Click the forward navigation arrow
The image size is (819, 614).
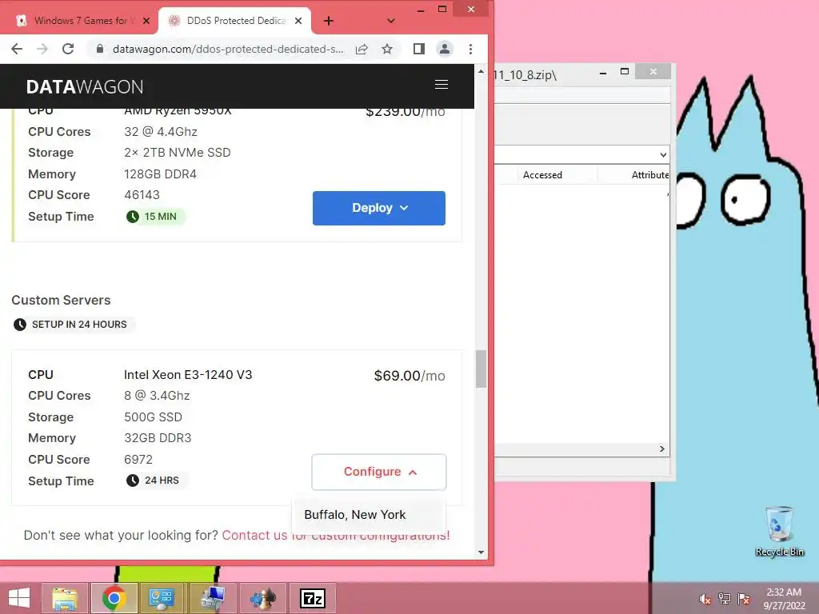(x=42, y=49)
